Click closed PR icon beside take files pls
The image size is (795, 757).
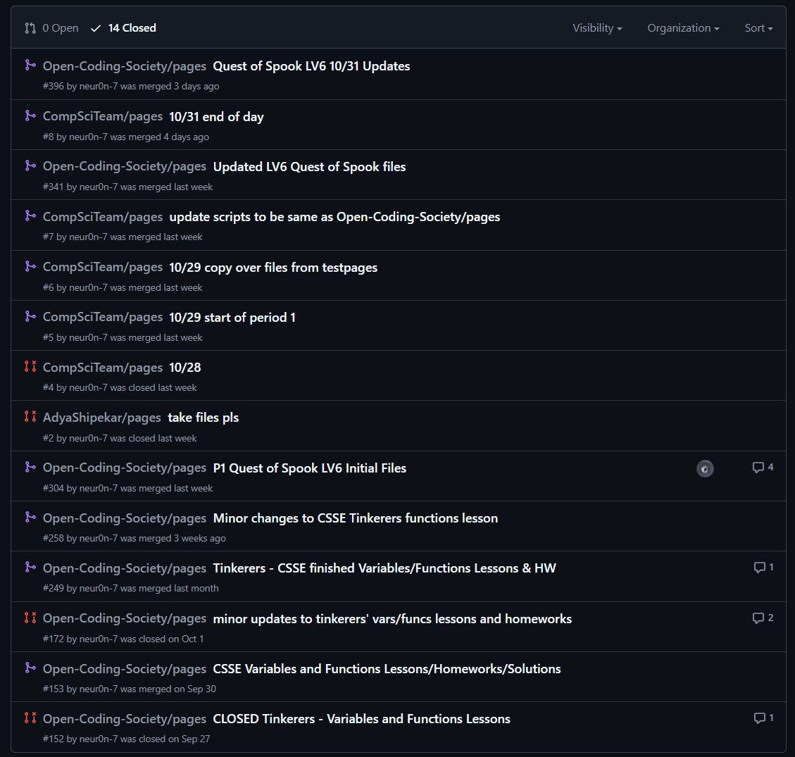tap(30, 417)
